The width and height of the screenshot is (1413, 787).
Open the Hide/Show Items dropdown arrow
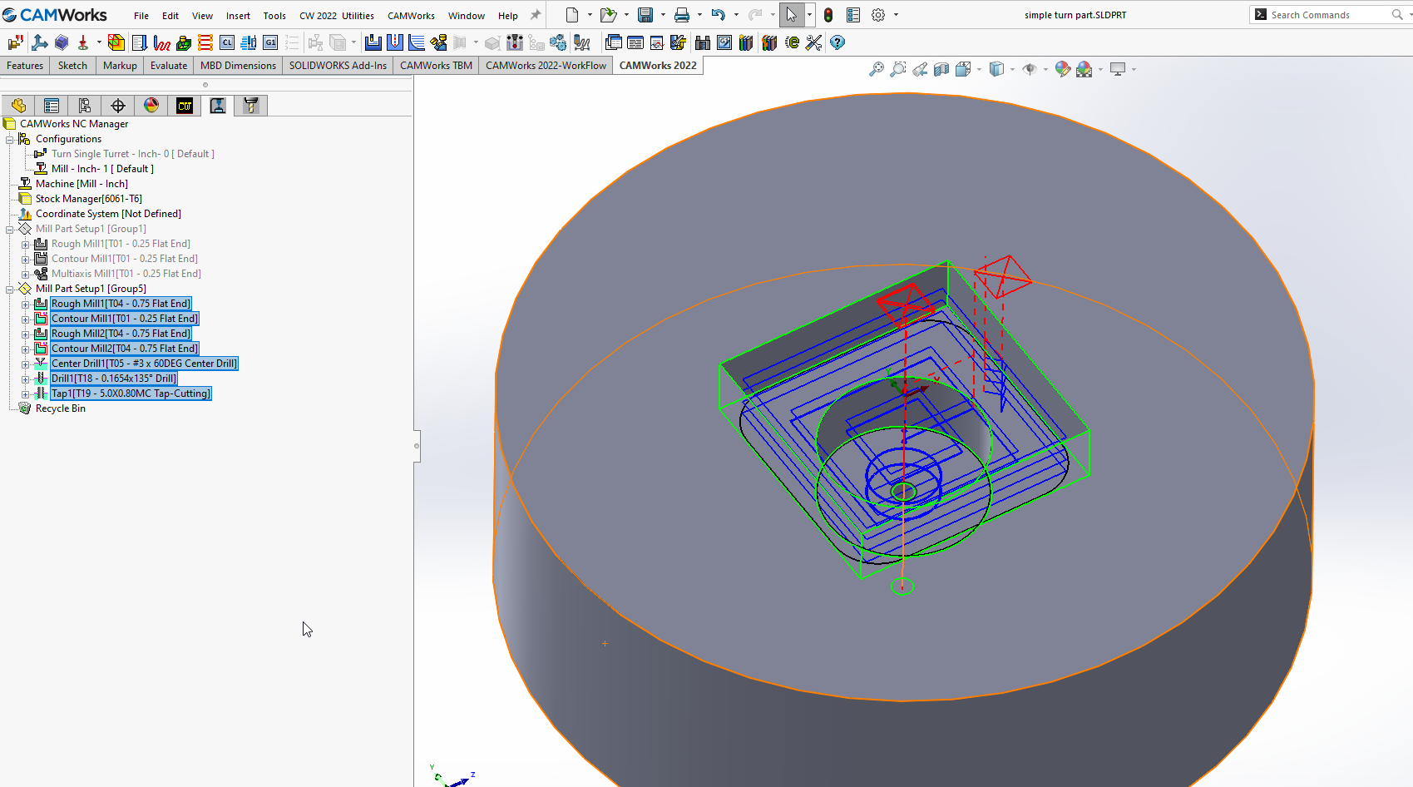1045,69
